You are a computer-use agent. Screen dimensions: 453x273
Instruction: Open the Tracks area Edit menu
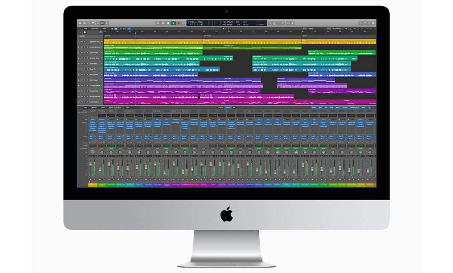coord(86,29)
